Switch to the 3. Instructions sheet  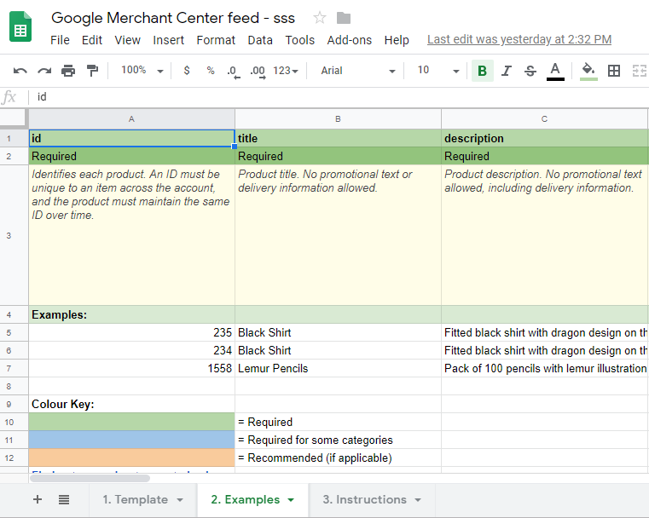(365, 500)
